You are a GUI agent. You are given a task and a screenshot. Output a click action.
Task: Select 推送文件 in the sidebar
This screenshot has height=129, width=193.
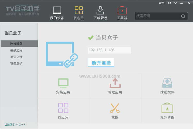pos(16,57)
